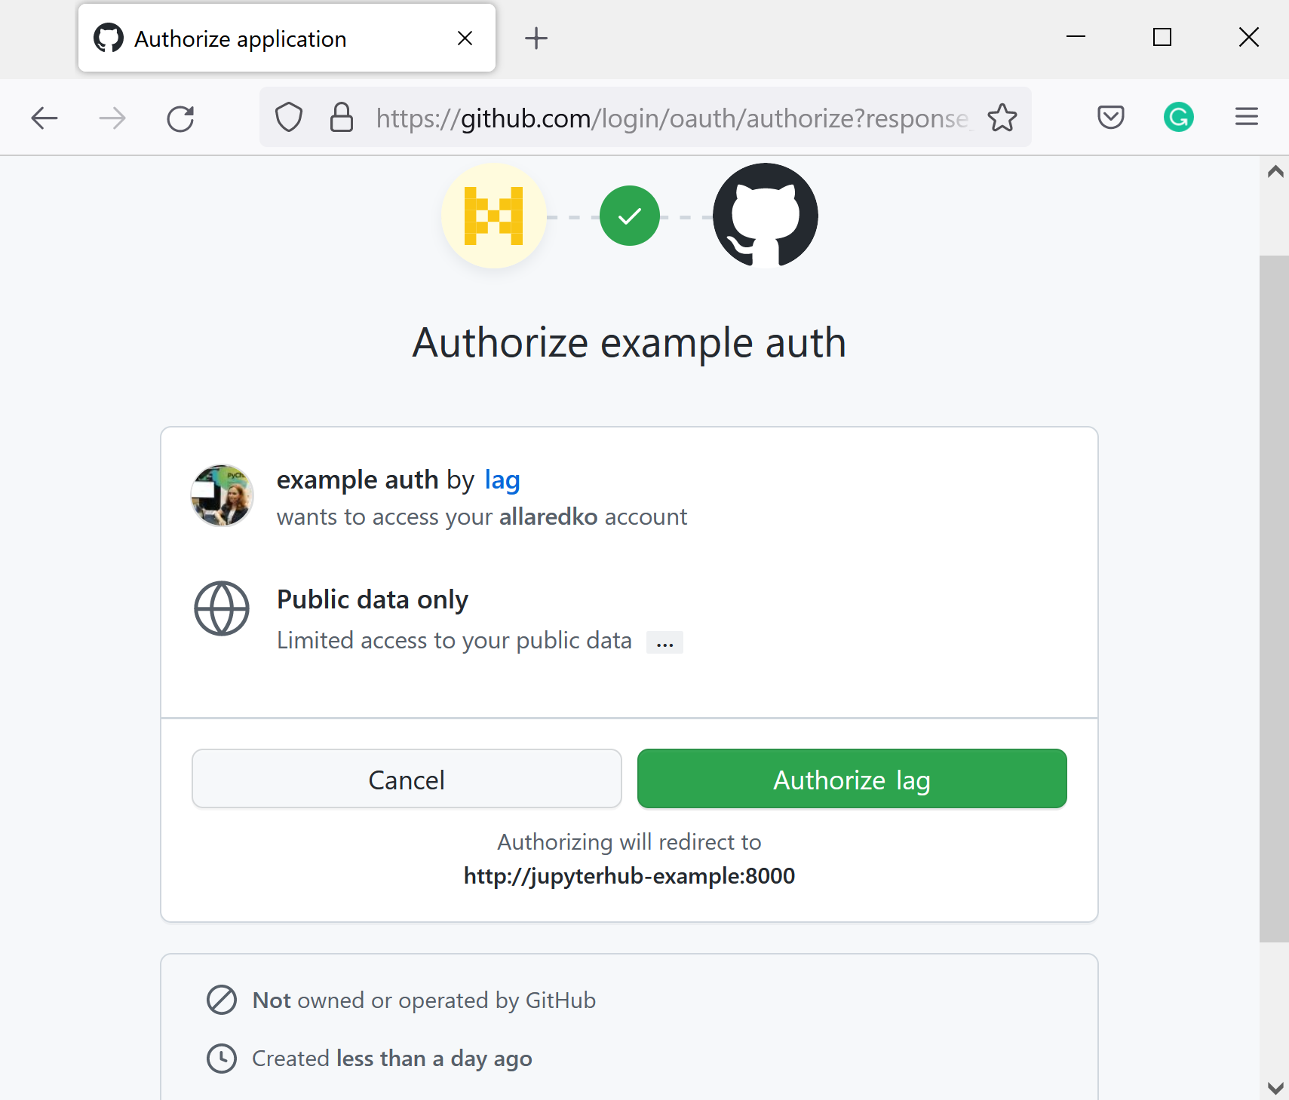The height and width of the screenshot is (1100, 1289).
Task: Click the user avatar thumbnail for example auth
Action: [222, 495]
